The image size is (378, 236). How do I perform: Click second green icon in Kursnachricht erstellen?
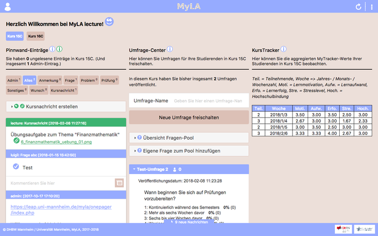point(22,106)
